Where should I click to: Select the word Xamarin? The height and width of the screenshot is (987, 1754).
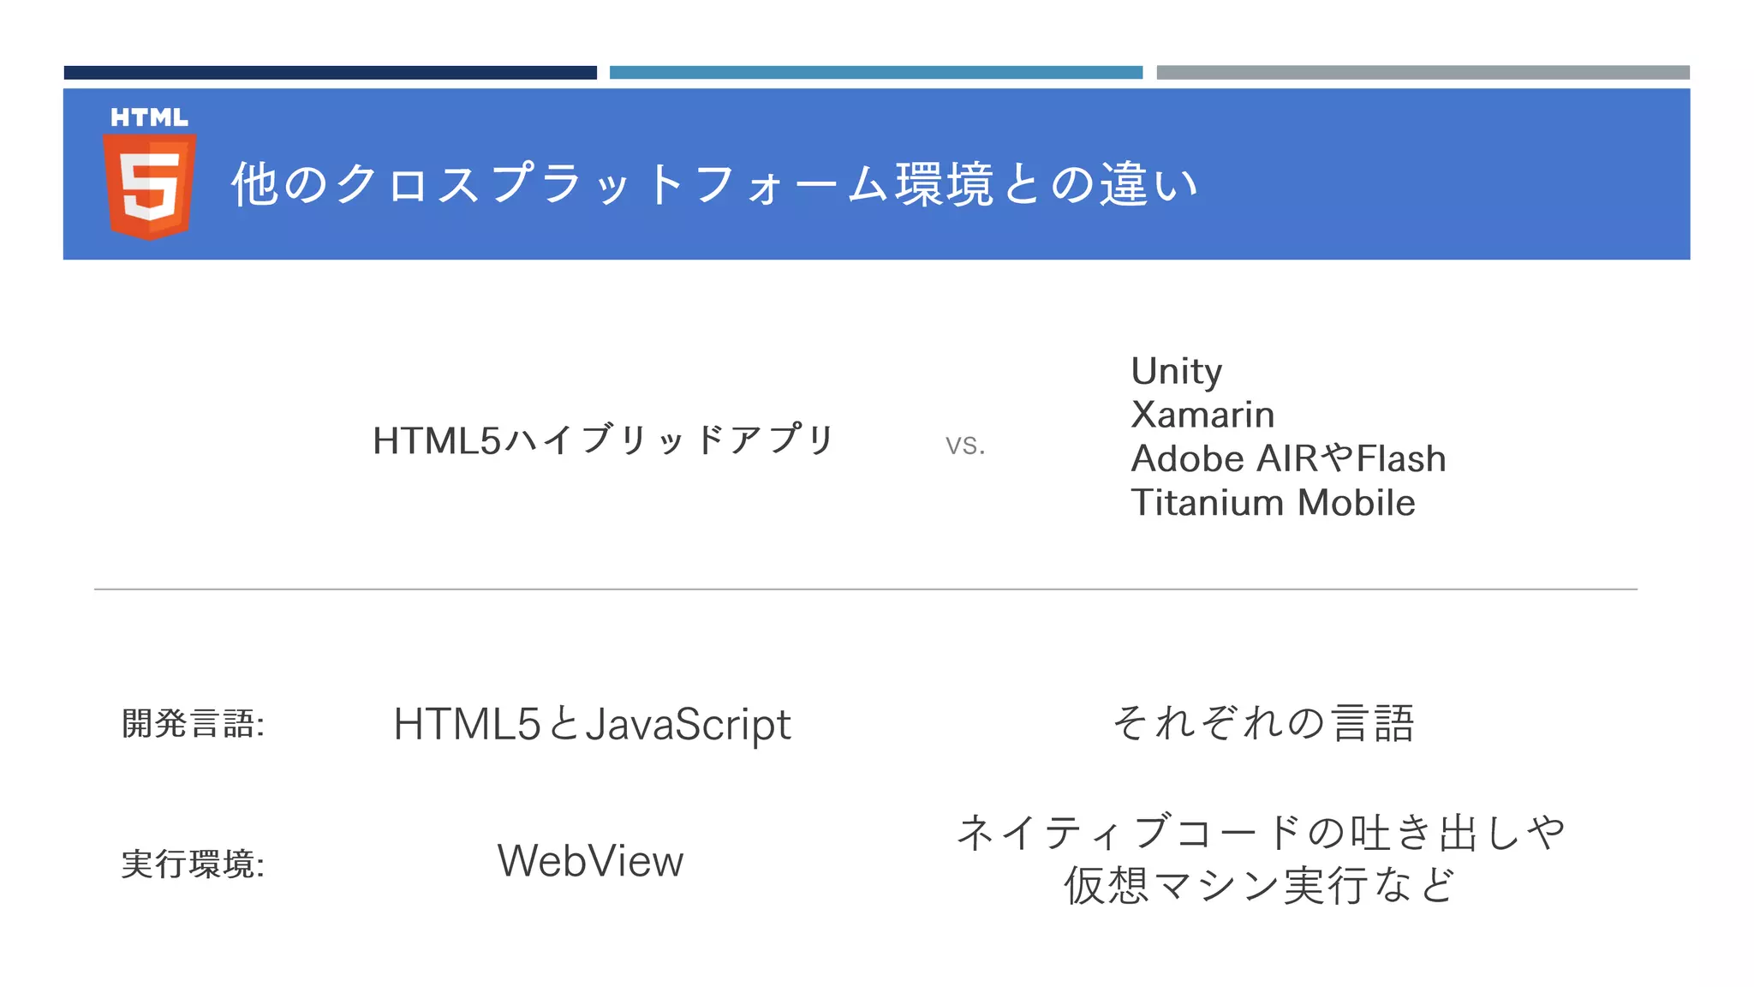pos(1202,415)
